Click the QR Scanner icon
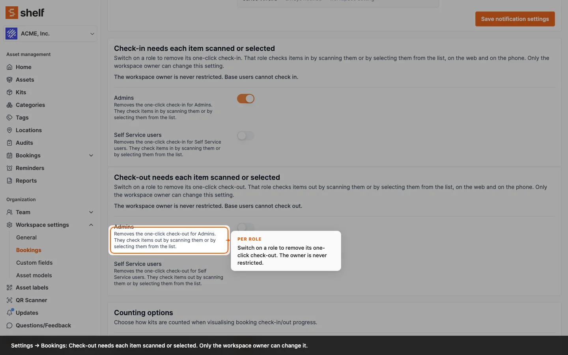This screenshot has width=568, height=355. click(x=9, y=300)
